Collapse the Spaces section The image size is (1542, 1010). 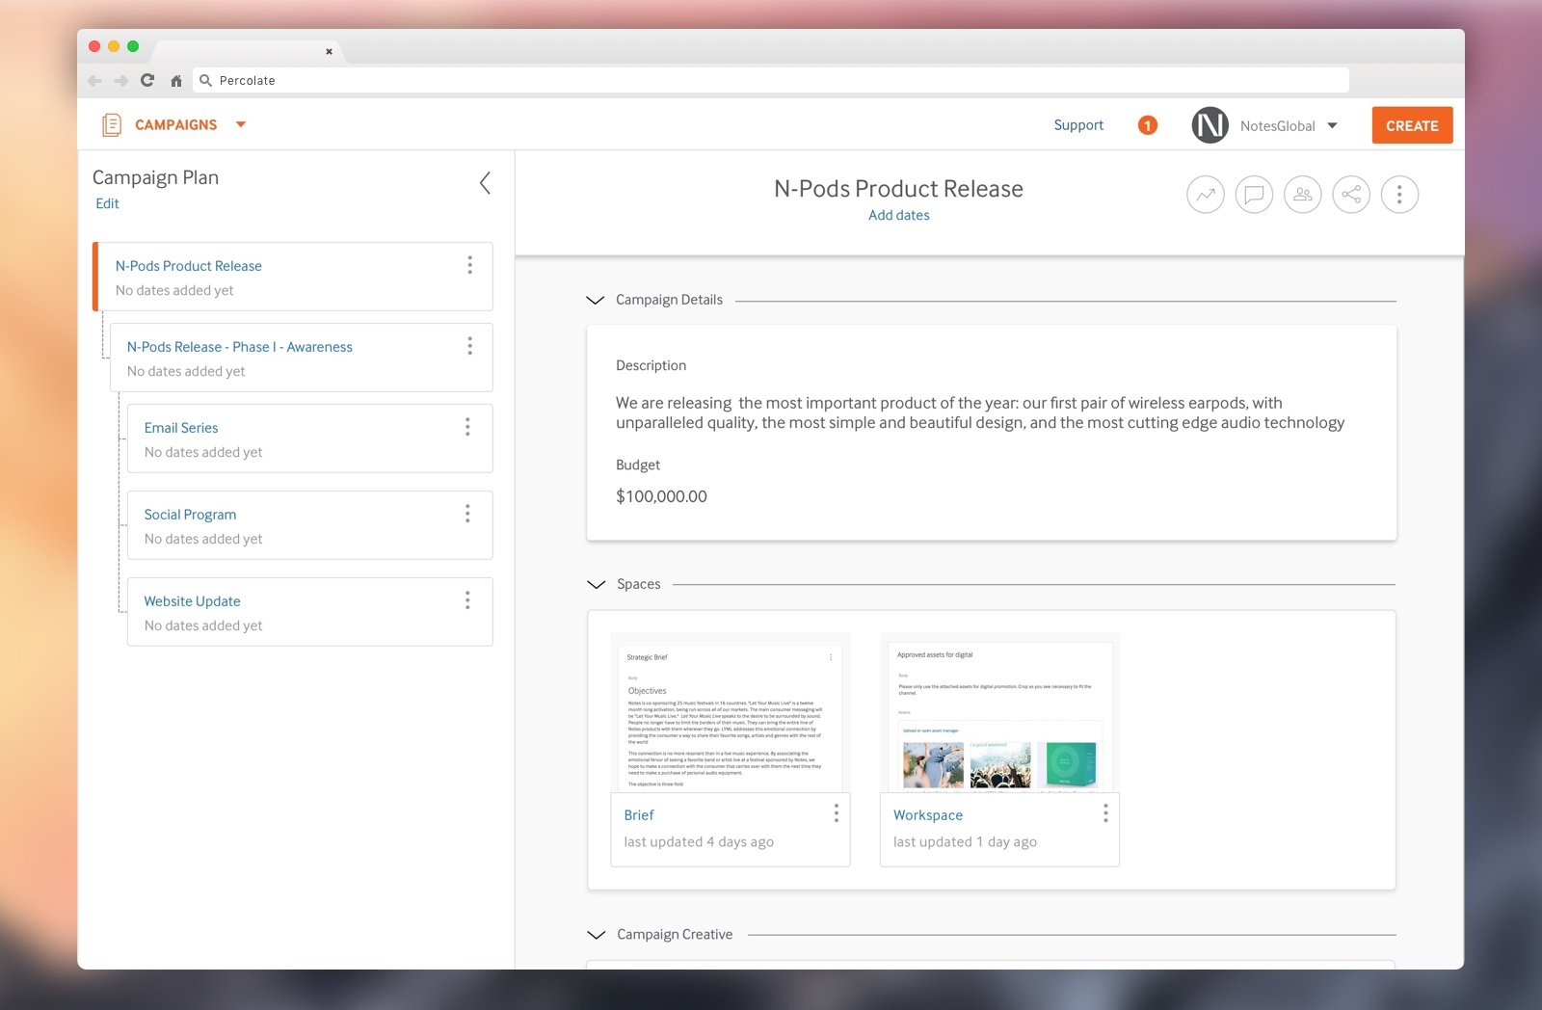[x=597, y=585]
